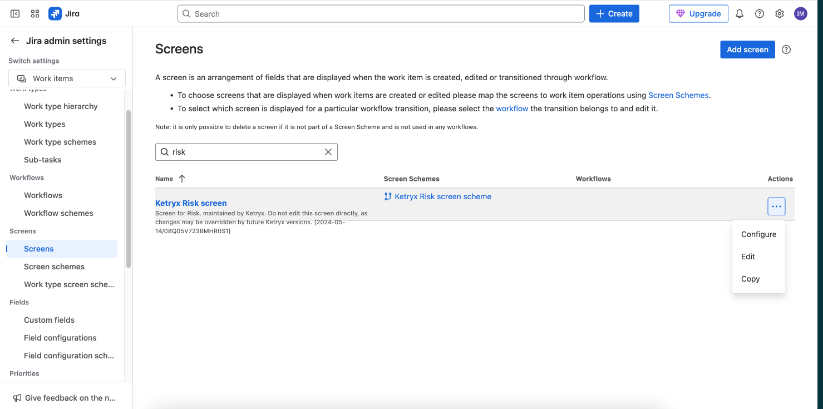The image size is (823, 409).
Task: Click the magnifier icon in the risk filter box
Action: pyautogui.click(x=165, y=152)
